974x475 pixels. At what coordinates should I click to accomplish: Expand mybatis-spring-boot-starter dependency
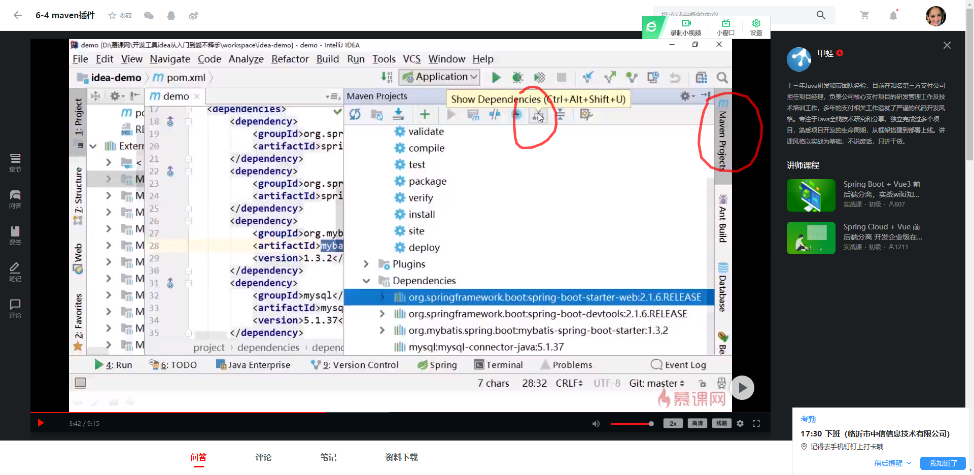[x=382, y=330]
